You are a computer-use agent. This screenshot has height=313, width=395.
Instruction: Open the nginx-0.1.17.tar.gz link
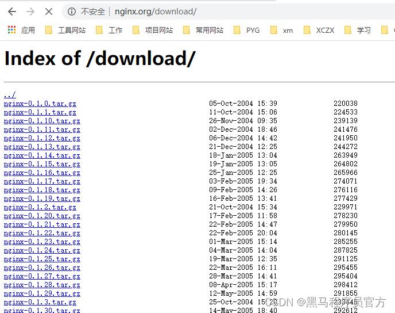pyautogui.click(x=42, y=181)
